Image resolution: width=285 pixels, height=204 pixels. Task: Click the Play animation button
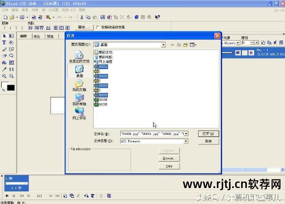[7, 196]
